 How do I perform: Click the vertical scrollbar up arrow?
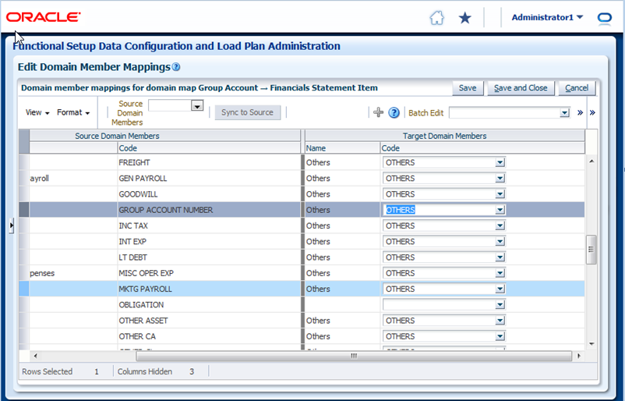591,161
